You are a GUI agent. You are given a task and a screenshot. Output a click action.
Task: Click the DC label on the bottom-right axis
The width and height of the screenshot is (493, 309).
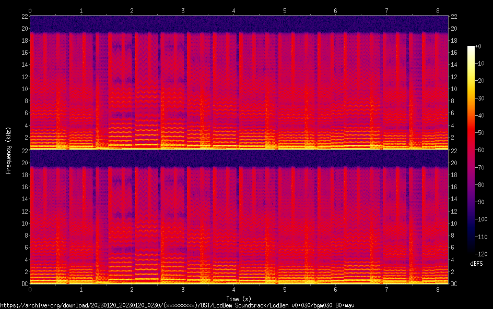point(454,284)
